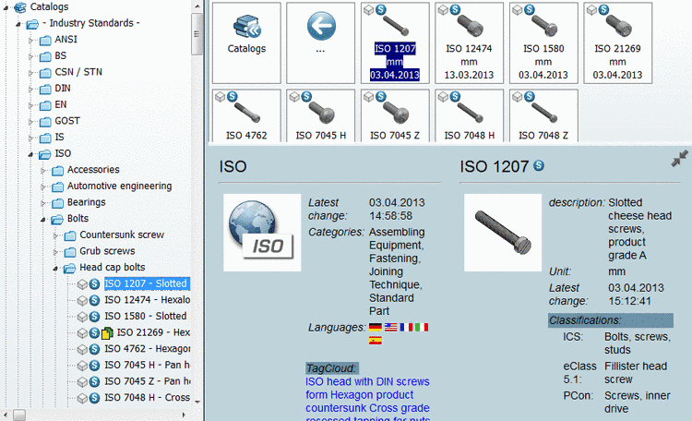Select the BS tree item
Image resolution: width=692 pixels, height=421 pixels.
coord(61,55)
